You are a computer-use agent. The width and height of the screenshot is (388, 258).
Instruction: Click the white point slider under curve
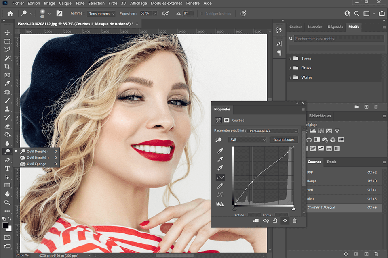(x=293, y=209)
